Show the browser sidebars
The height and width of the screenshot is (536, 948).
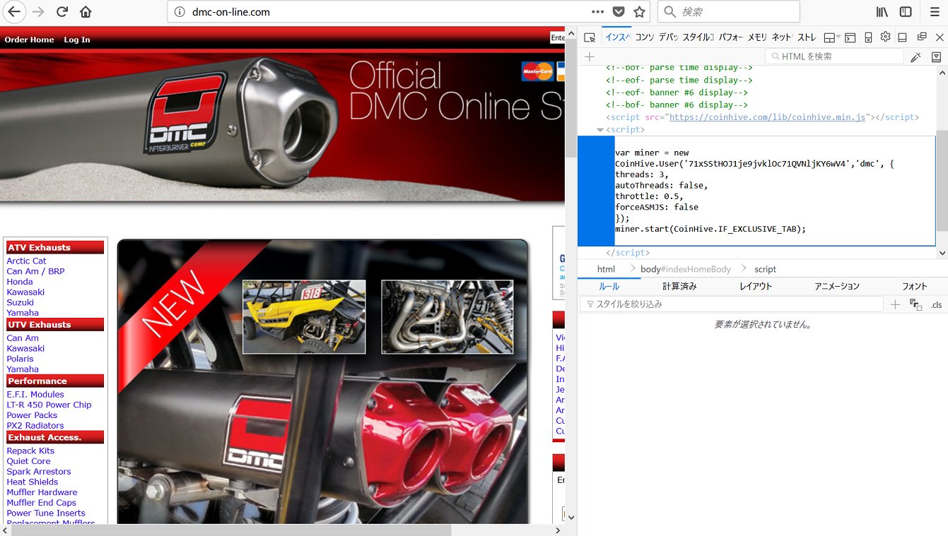tap(906, 12)
